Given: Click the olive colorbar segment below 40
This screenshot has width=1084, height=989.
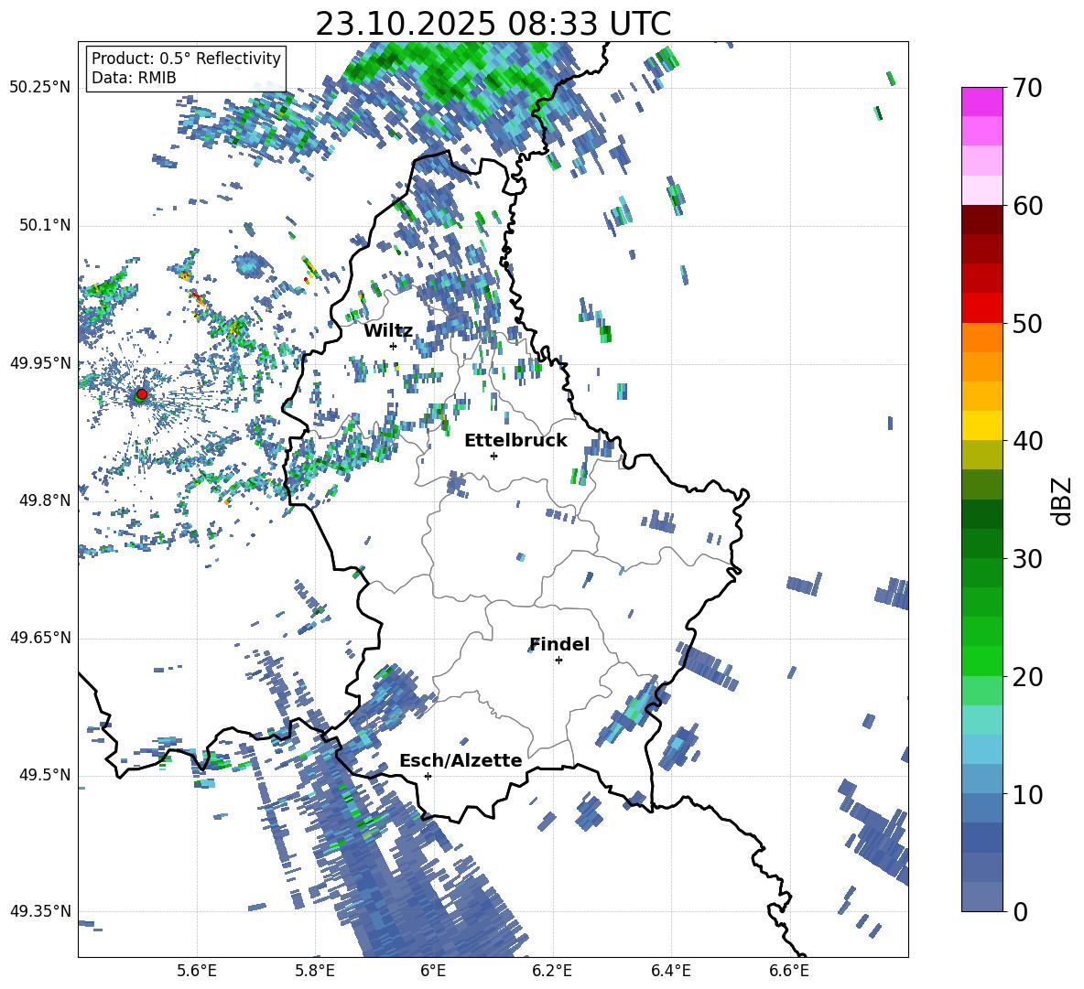Looking at the screenshot, I should pos(982,455).
